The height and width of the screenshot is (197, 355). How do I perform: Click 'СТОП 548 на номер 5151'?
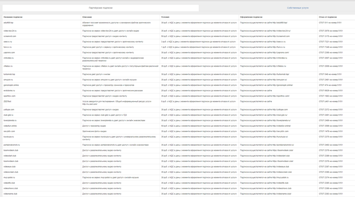click(330, 74)
